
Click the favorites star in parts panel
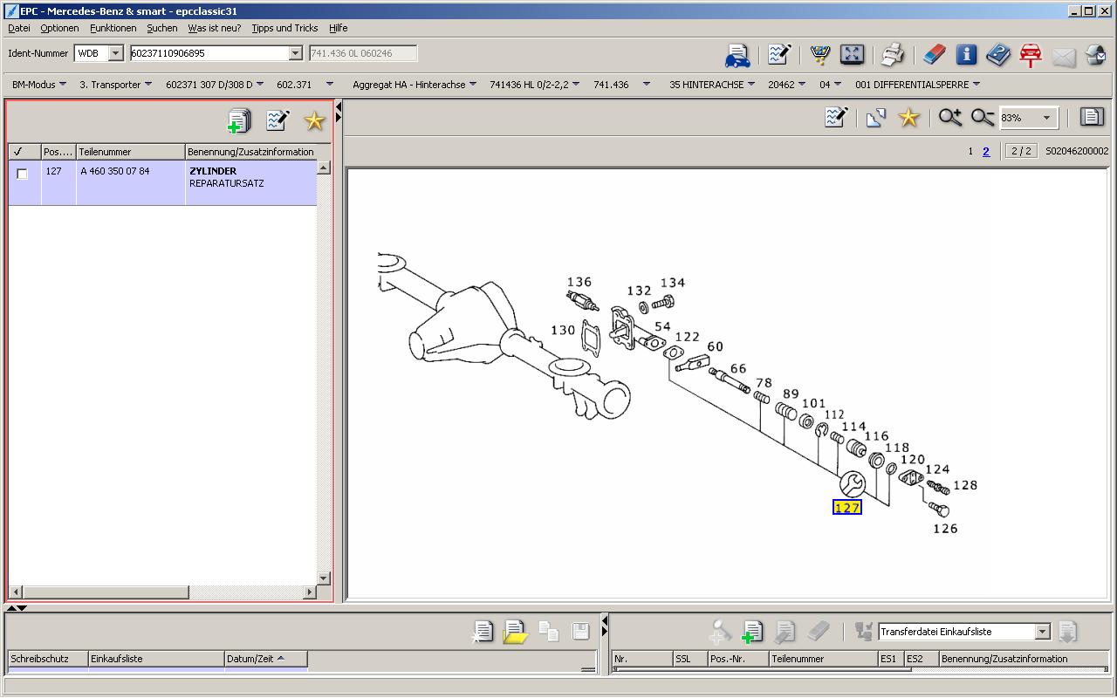tap(314, 120)
